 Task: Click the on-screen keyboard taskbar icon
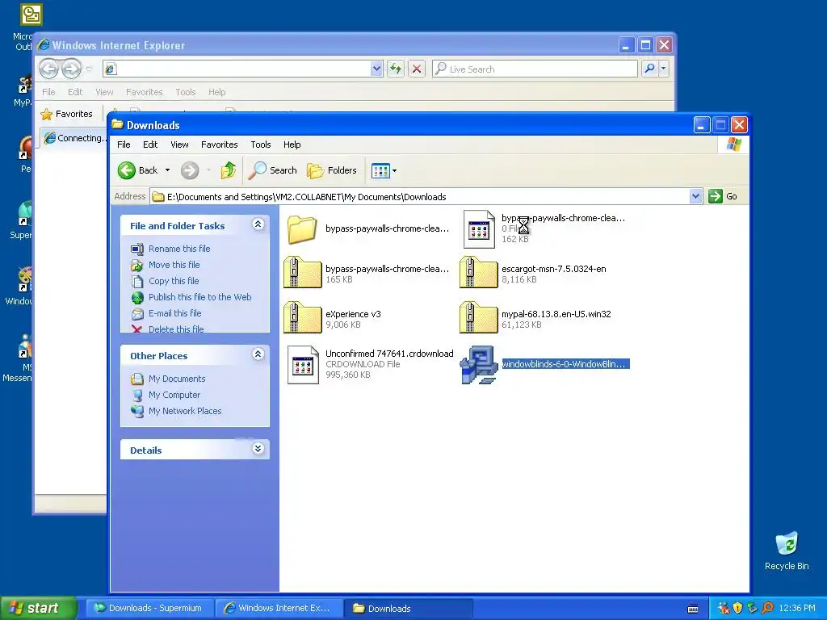point(693,609)
